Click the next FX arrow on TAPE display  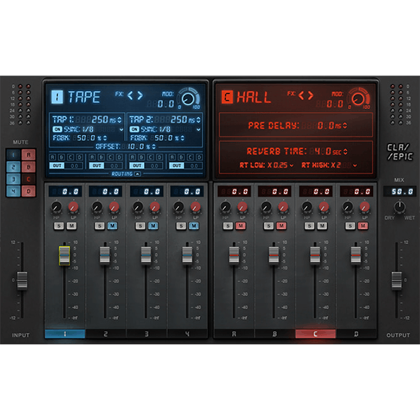139,95
